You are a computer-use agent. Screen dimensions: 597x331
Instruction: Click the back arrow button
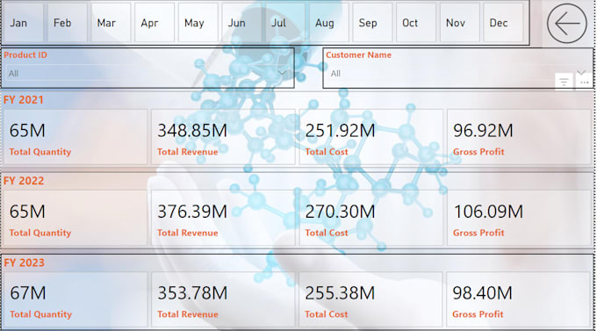(566, 23)
